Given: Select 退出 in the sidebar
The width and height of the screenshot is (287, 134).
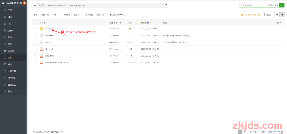Looking at the screenshot, I should tap(13, 91).
